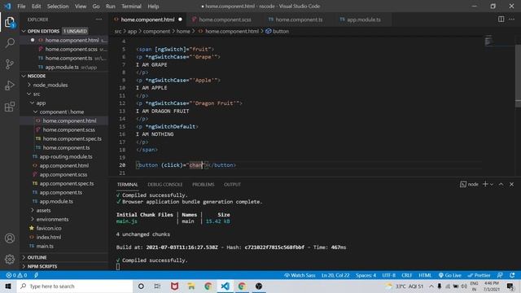521x293 pixels.
Task: Click Prettier in status bar
Action: [x=479, y=275]
